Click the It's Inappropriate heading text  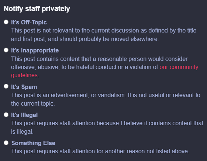[x=35, y=51]
